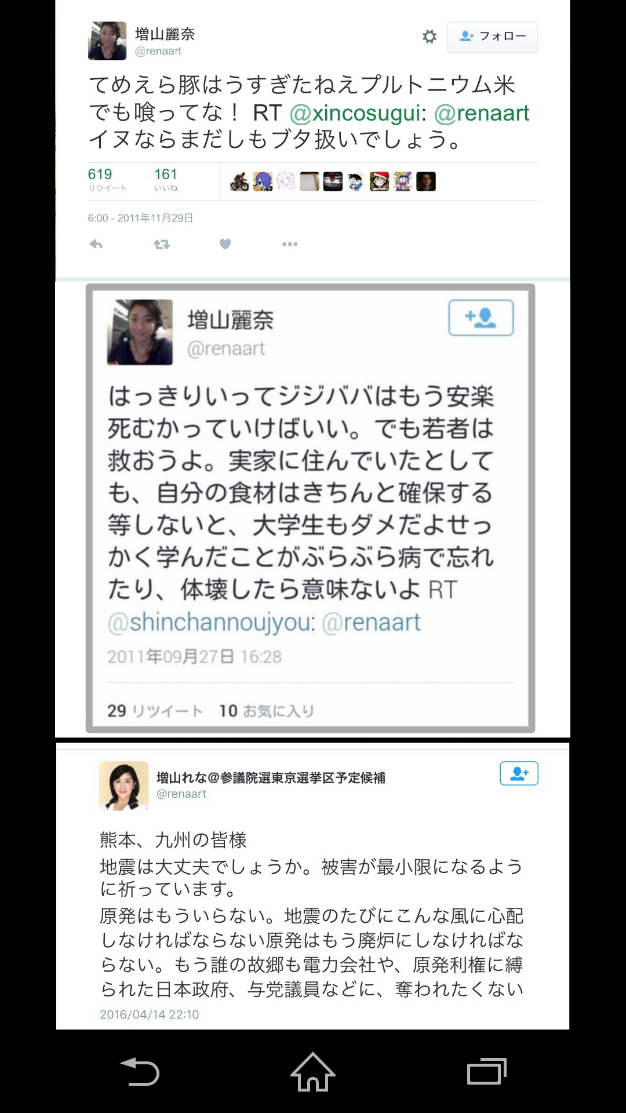
Task: Open top tweet profile picture of 増山麗奈
Action: tap(107, 41)
